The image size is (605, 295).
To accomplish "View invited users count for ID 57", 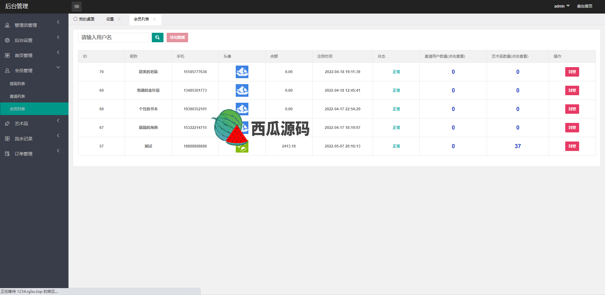I will click(x=453, y=146).
